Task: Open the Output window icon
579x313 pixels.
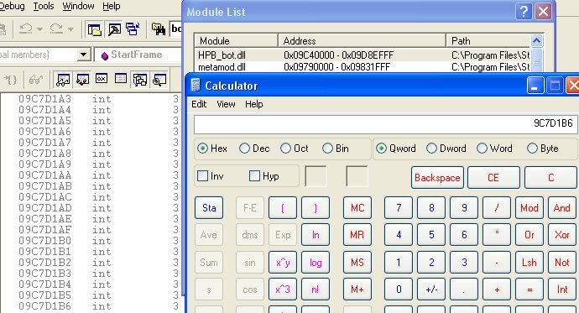Action: click(114, 29)
